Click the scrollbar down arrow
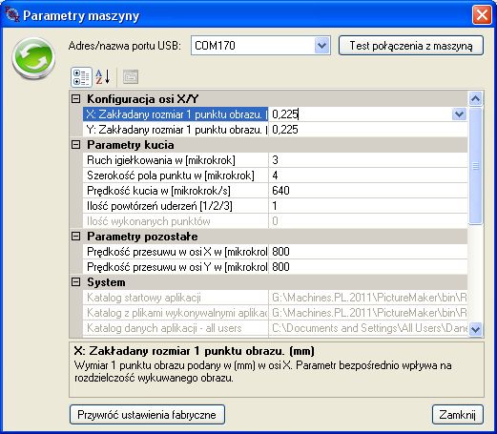The height and width of the screenshot is (434, 497). point(476,328)
